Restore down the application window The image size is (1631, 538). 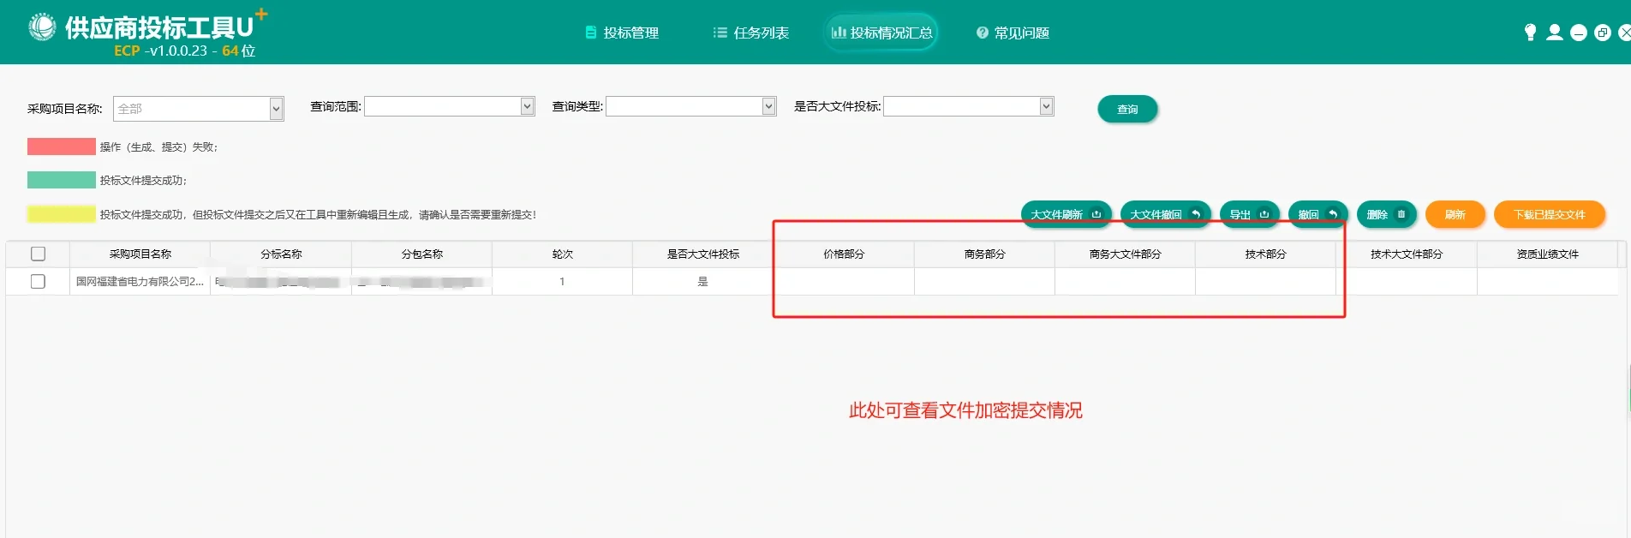(1602, 33)
